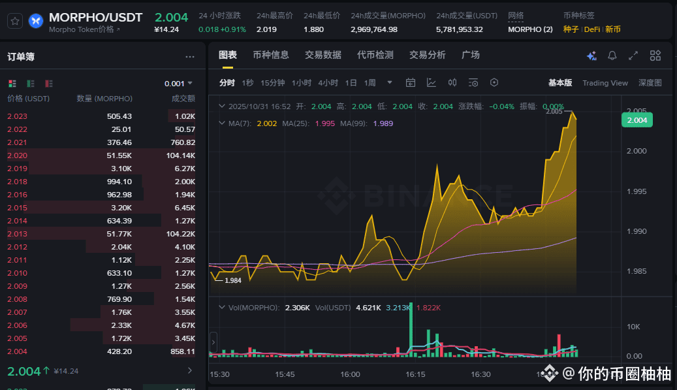
Task: Click the 价格 (USDT) column header
Action: [x=29, y=99]
